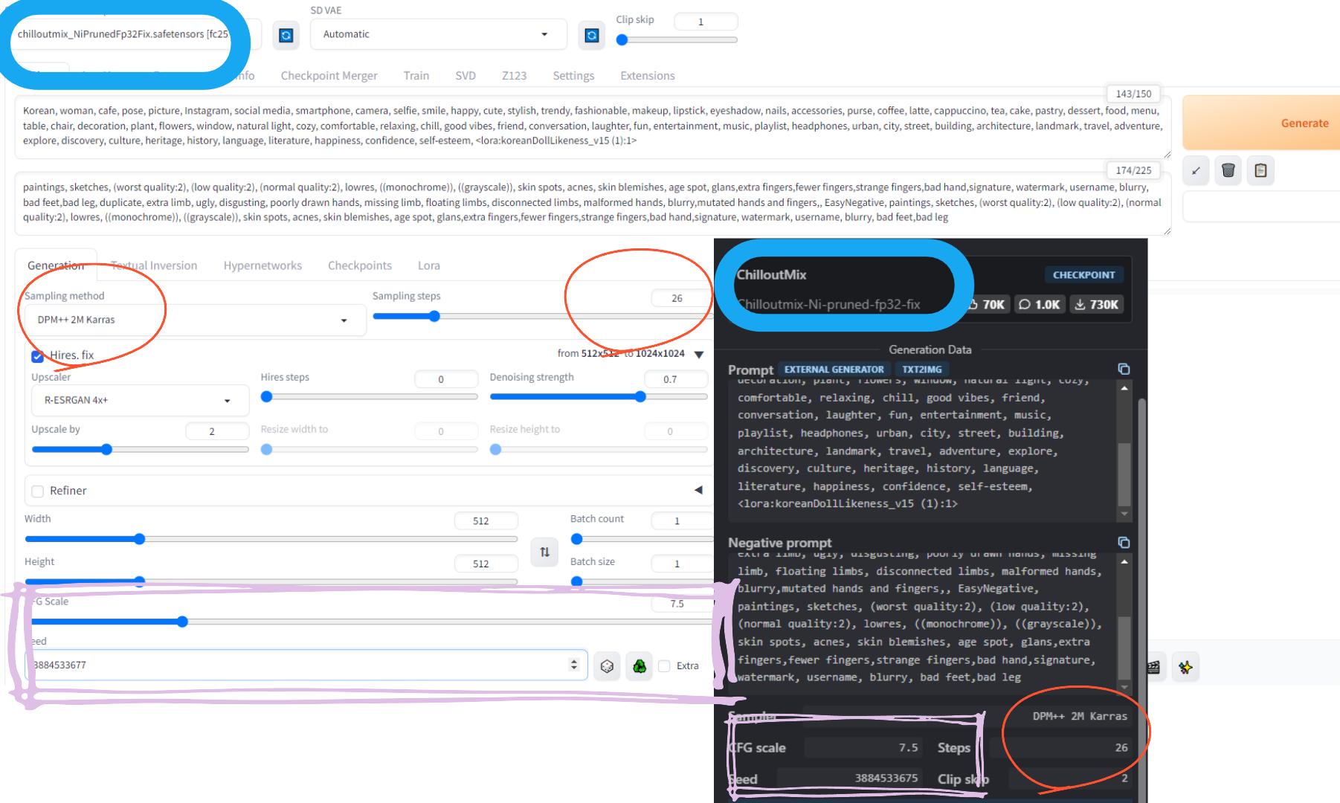Open the Hypernetworks tab
The width and height of the screenshot is (1340, 803).
pos(262,265)
